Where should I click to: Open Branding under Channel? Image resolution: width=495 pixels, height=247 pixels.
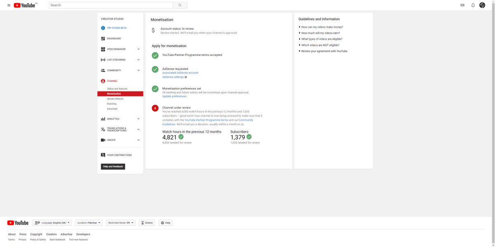(112, 104)
